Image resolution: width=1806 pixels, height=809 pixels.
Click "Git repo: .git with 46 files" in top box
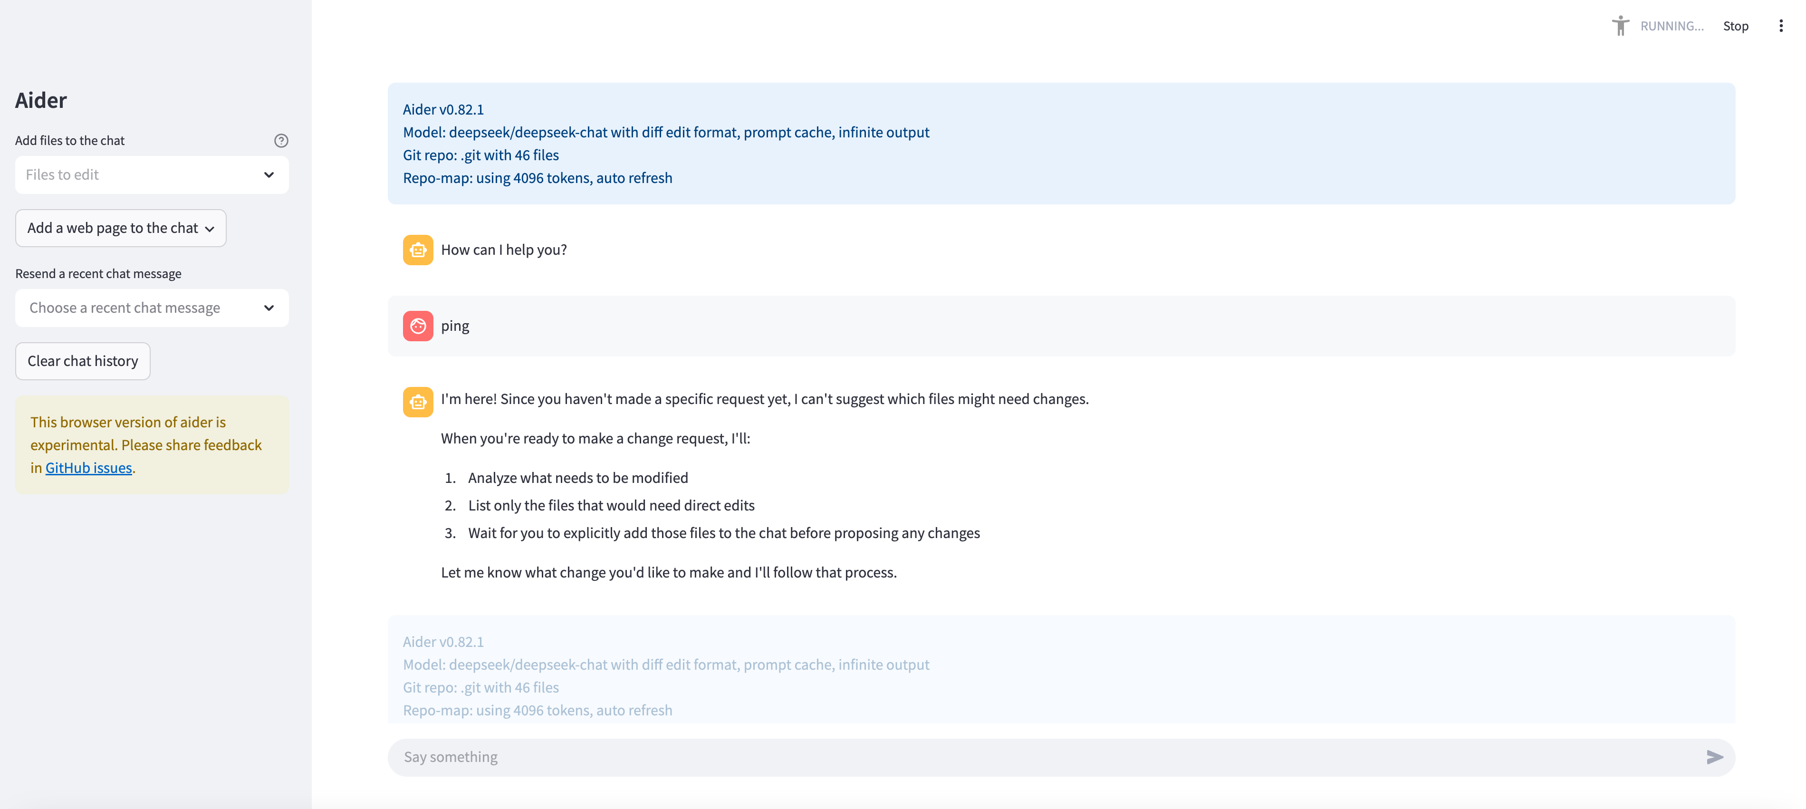tap(481, 155)
